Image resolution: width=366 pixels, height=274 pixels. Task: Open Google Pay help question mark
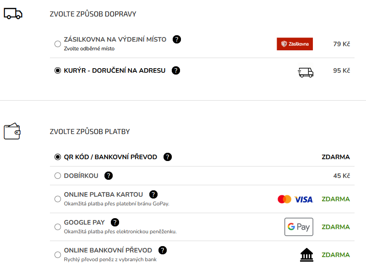tap(115, 222)
